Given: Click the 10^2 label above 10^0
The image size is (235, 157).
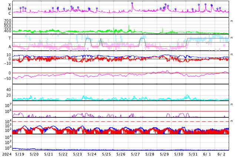Looking at the screenshot, I should coord(8,143).
